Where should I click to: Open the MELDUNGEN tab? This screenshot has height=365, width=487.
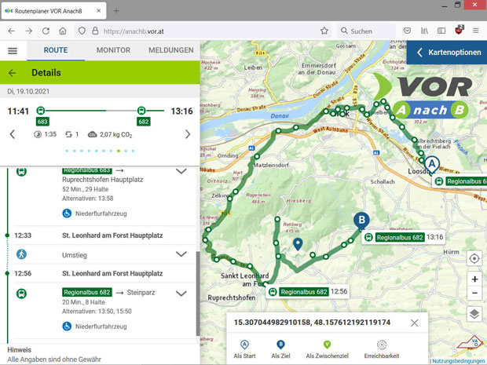point(170,50)
